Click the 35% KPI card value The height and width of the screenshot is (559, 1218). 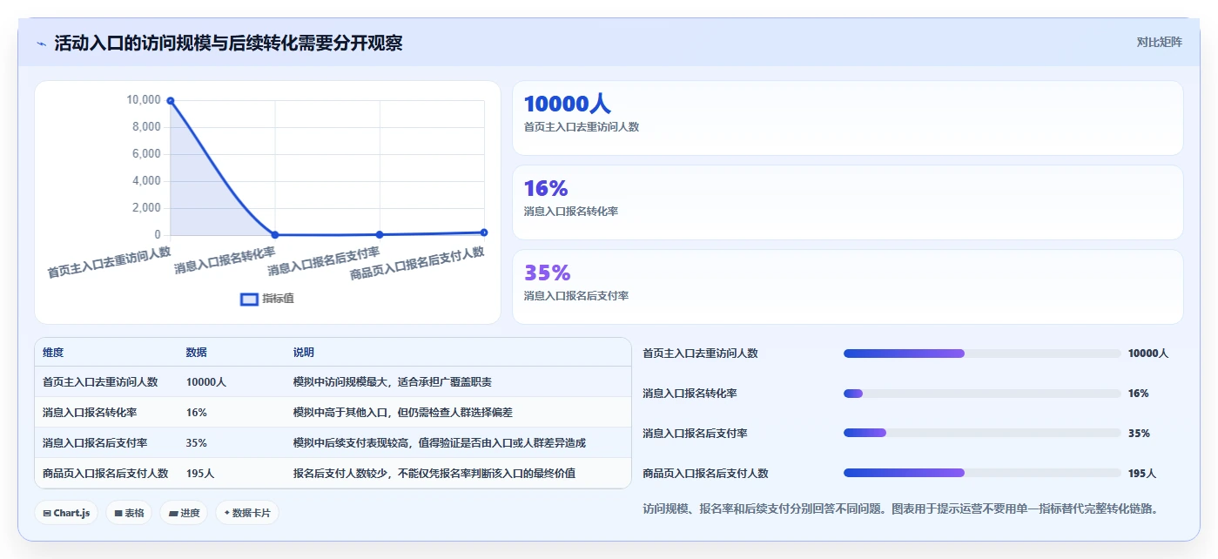pos(547,273)
